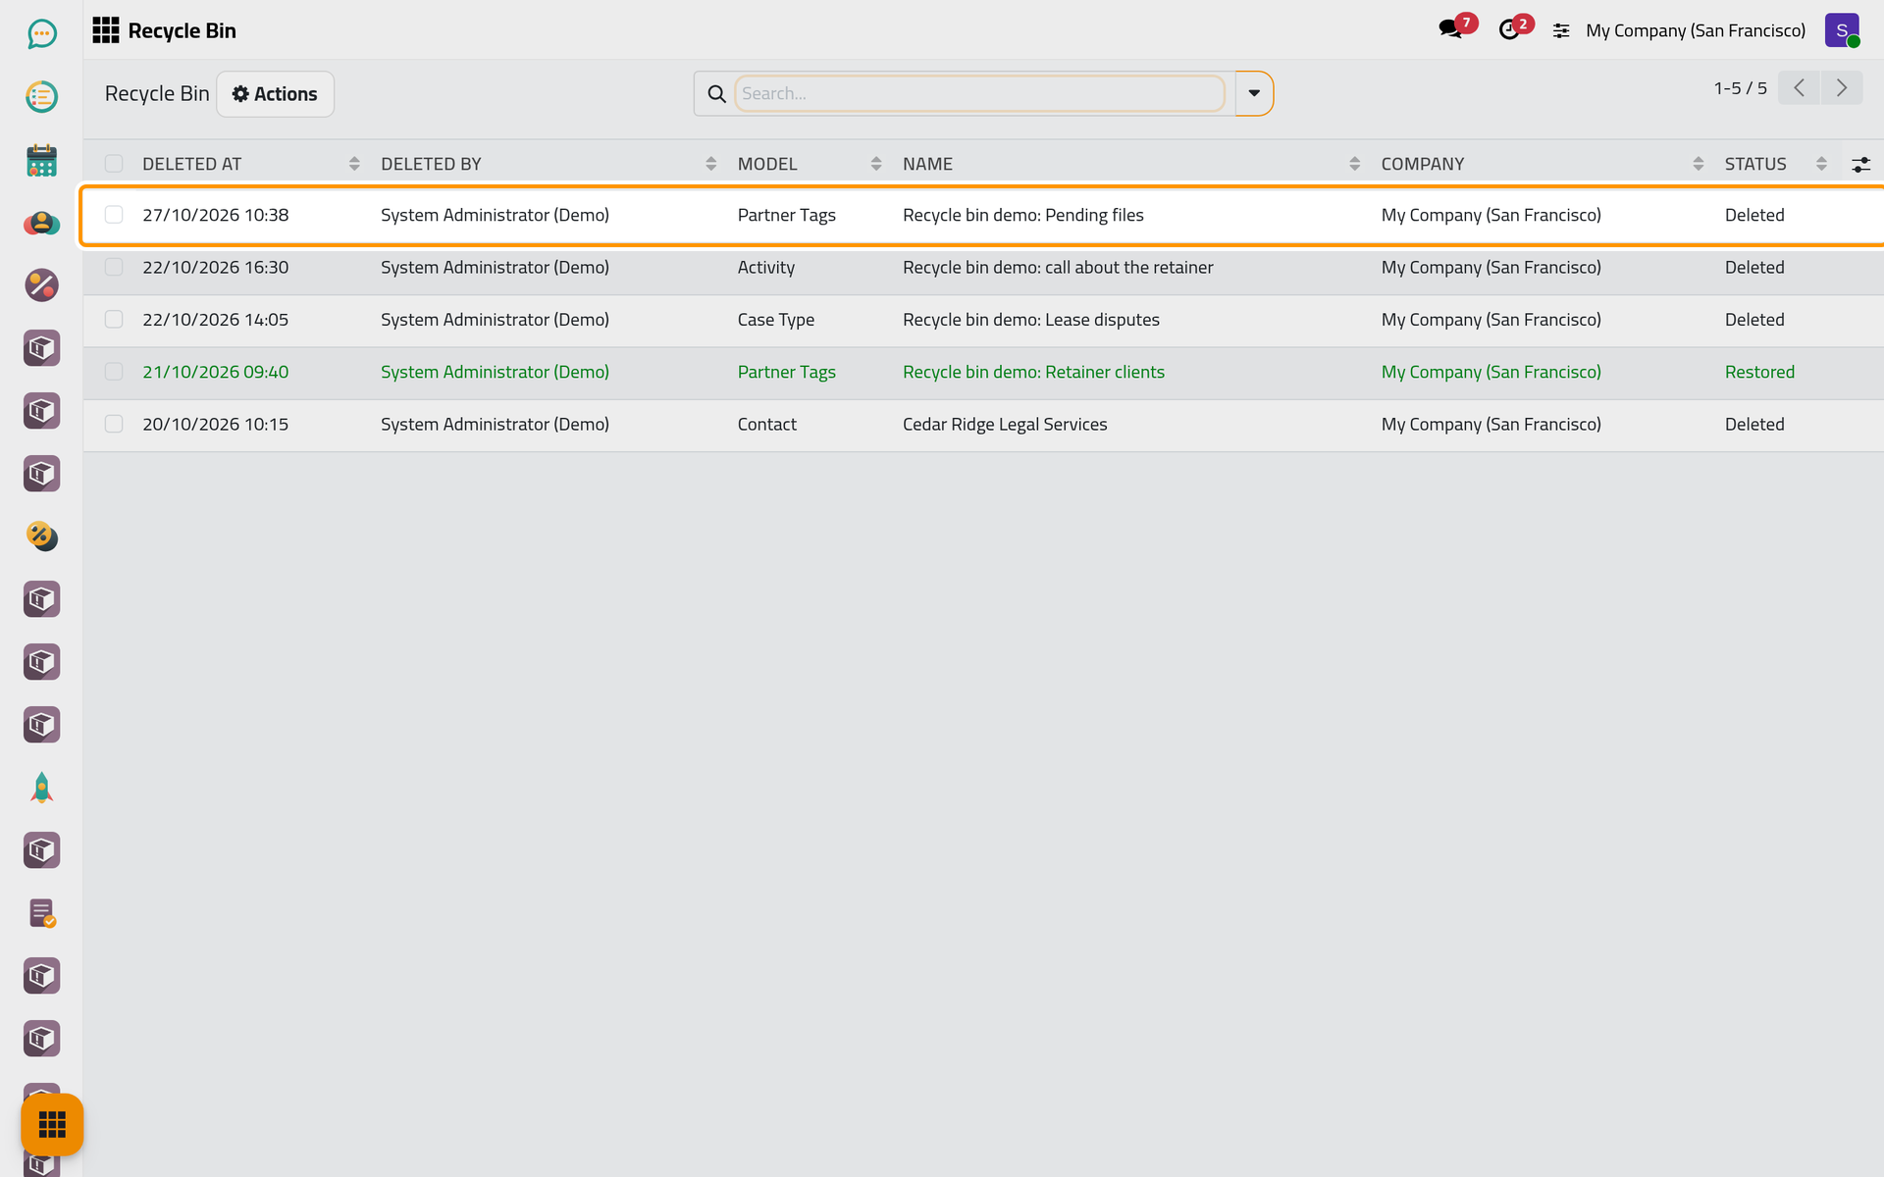Sort by Deleted By column
The image size is (1884, 1177).
tap(549, 164)
